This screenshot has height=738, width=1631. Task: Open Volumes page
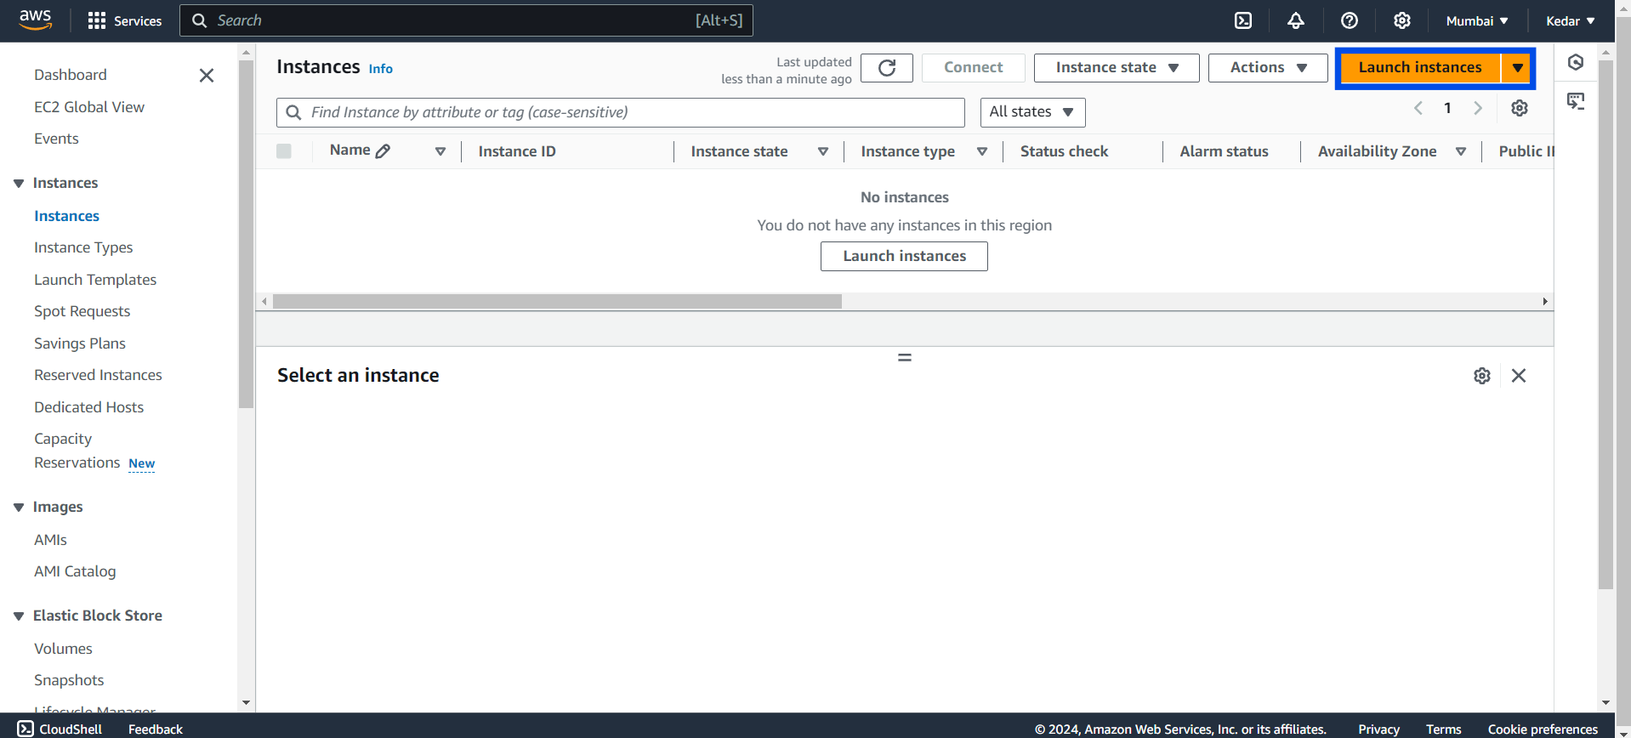pyautogui.click(x=63, y=649)
